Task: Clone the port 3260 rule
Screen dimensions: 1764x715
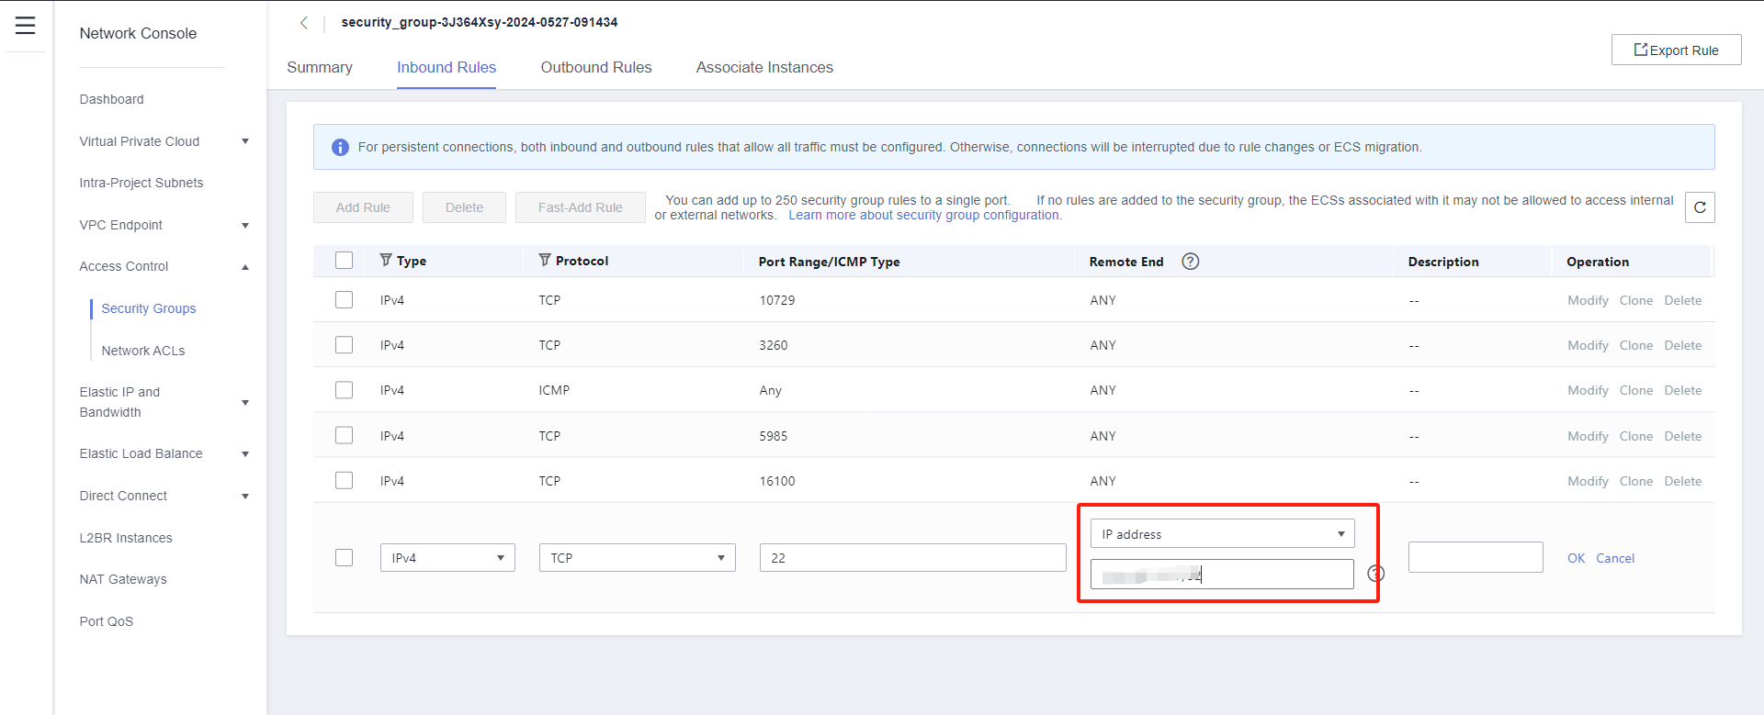Action: pyautogui.click(x=1636, y=345)
